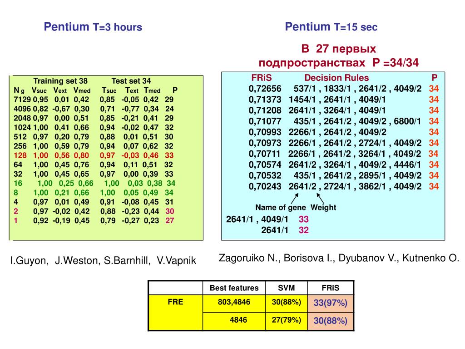Click the author name 'I.Guyon,'

pos(30,260)
